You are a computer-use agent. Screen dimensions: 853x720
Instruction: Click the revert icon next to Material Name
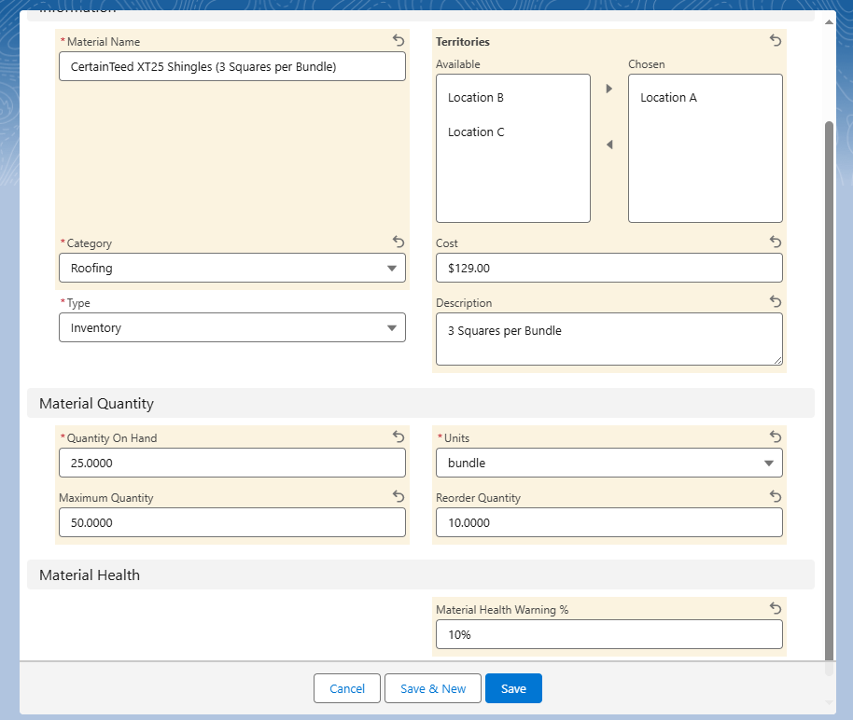[x=398, y=41]
